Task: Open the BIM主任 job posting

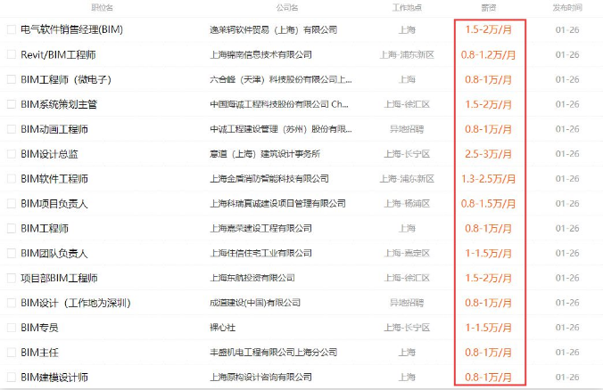Action: (39, 353)
